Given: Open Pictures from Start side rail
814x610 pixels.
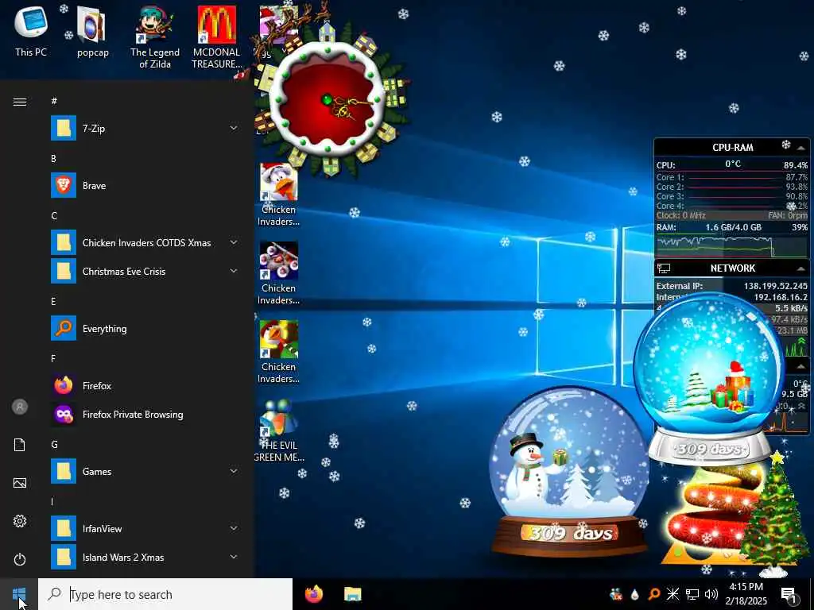Looking at the screenshot, I should click(x=20, y=483).
